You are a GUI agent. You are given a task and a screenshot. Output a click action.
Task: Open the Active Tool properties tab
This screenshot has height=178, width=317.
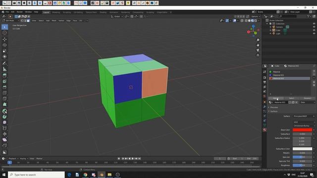[x=264, y=72]
